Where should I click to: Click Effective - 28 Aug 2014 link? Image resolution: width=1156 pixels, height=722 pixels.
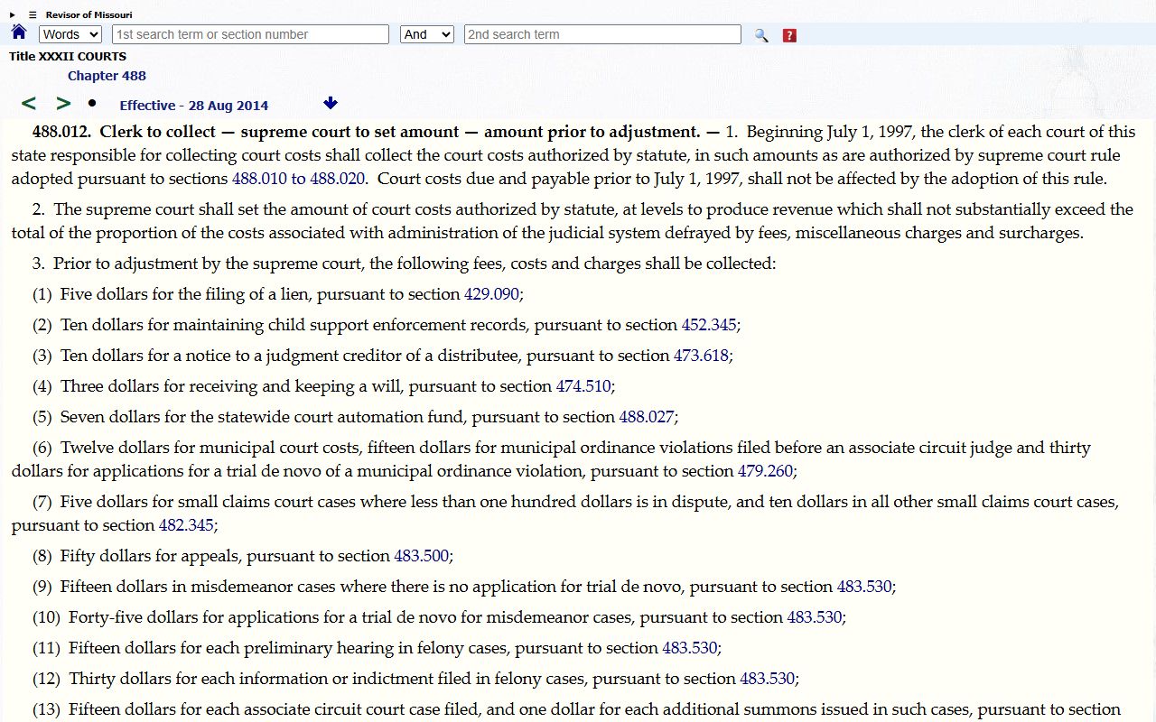[x=193, y=106]
